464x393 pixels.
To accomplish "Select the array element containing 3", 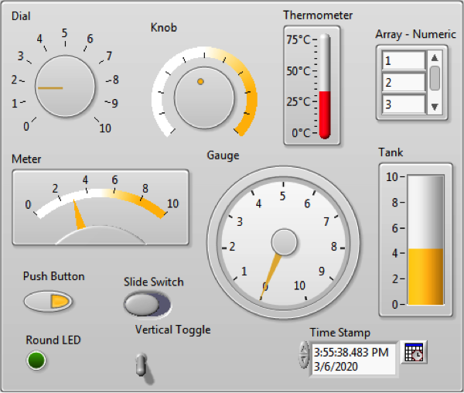I will coord(403,104).
